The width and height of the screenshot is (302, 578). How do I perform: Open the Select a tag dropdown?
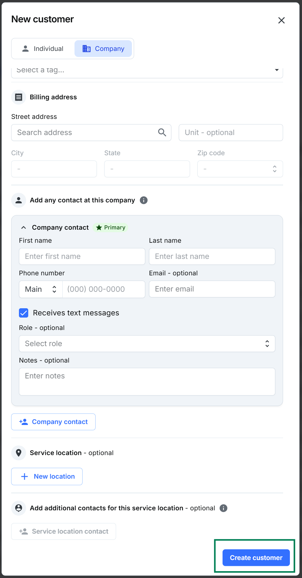point(147,70)
